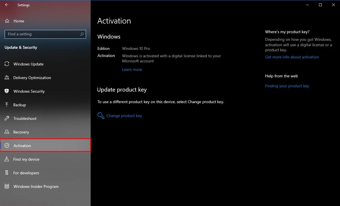
Task: Follow the Finding your product key link
Action: [x=287, y=86]
